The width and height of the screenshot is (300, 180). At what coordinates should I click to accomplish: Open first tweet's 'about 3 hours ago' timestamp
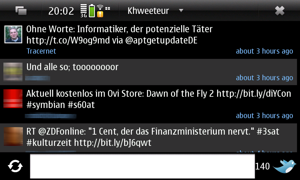(x=264, y=51)
